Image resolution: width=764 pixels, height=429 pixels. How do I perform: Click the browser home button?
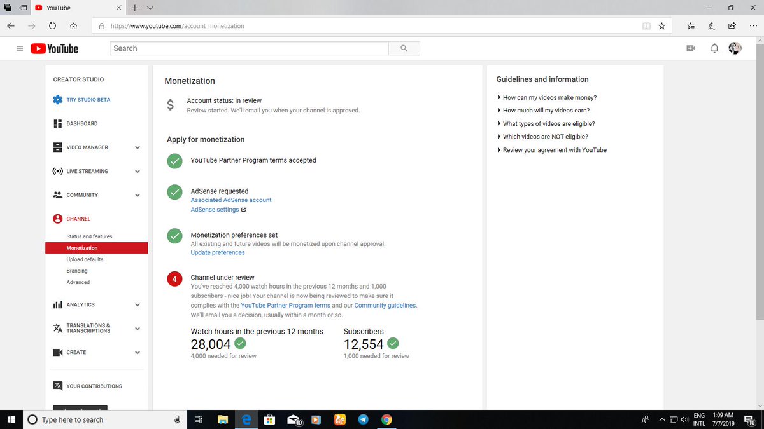pos(74,26)
